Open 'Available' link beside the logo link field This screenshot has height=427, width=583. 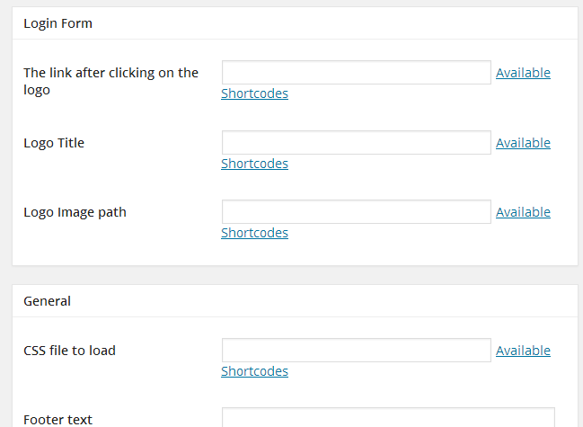click(x=523, y=73)
